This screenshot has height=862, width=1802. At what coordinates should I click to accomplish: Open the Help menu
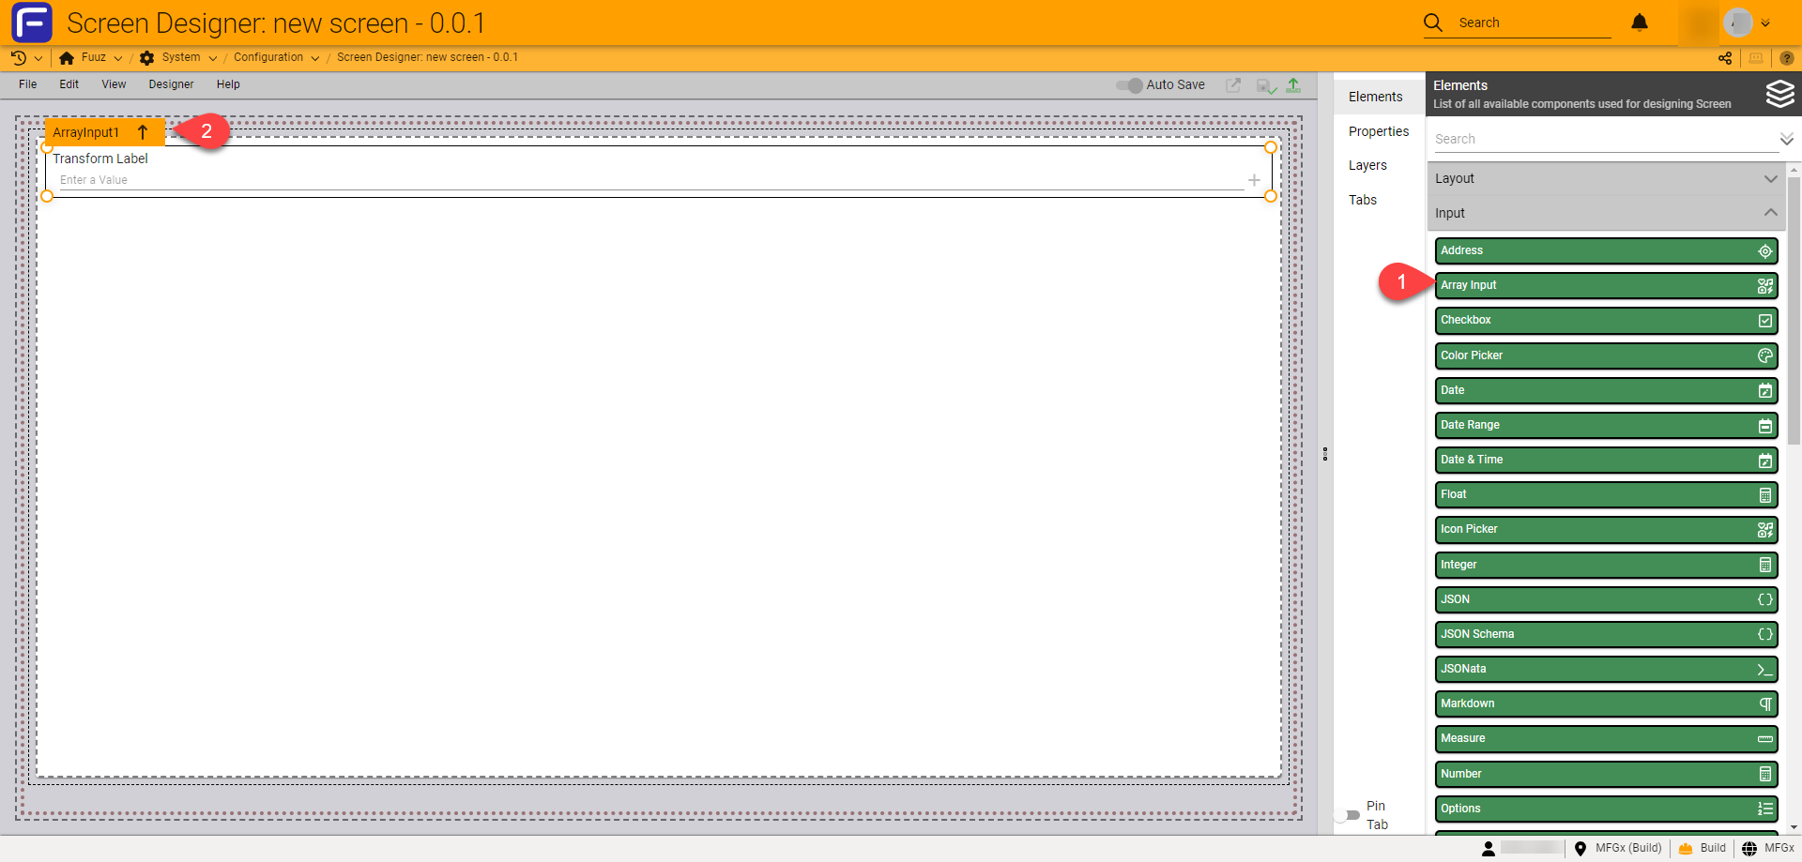pos(228,84)
